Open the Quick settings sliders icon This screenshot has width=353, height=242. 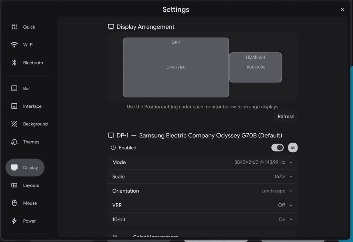tap(14, 27)
